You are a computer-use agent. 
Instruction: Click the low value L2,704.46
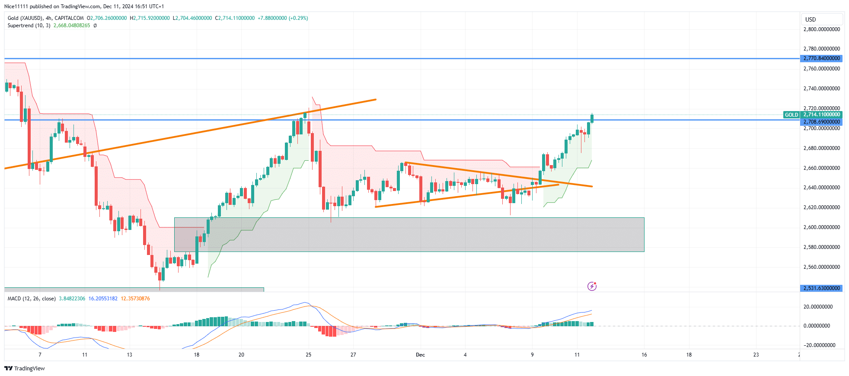click(x=192, y=18)
